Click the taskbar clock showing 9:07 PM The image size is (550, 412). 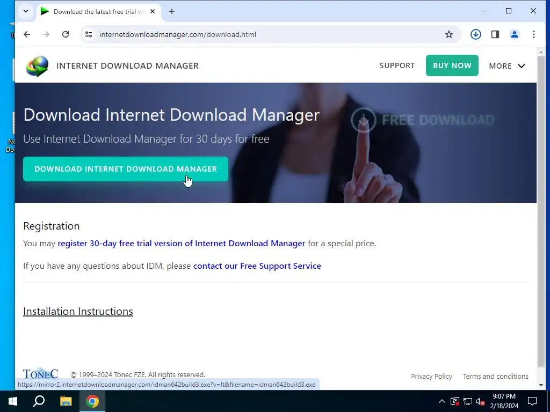coord(504,401)
